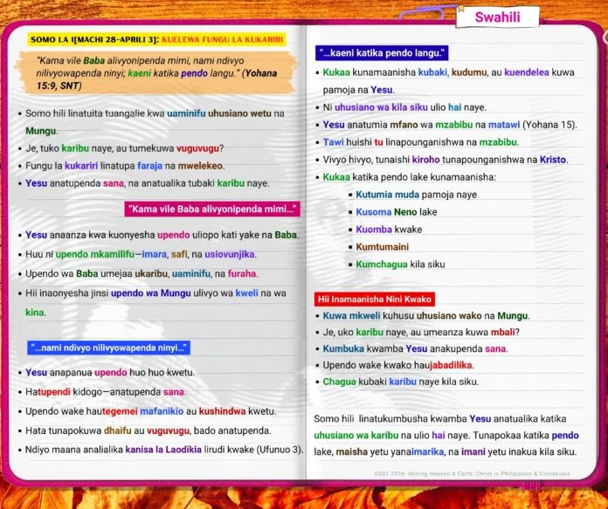Click the green word "kina."
Image resolution: width=608 pixels, height=509 pixels.
pos(36,313)
